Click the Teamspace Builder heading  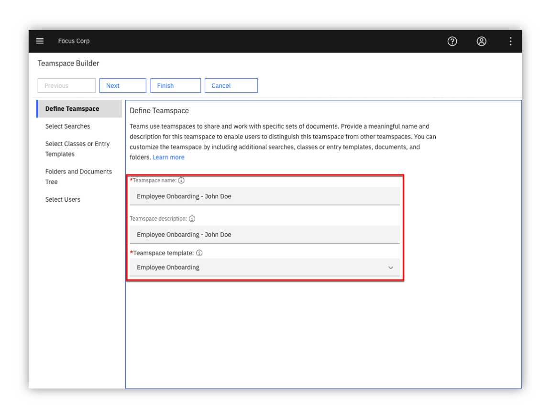pos(68,64)
